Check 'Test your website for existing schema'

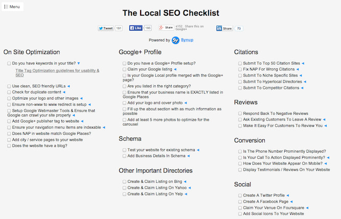click(x=124, y=150)
